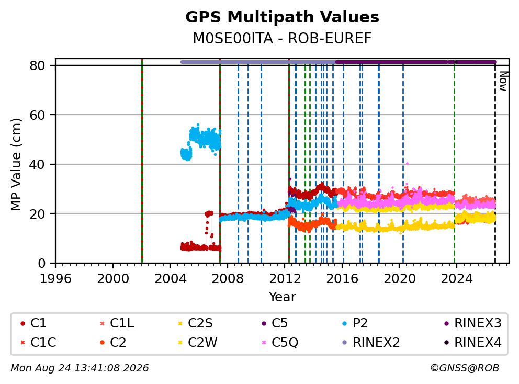The image size is (519, 384).
Task: Click the C2S yellow legend marker
Action: 180,323
